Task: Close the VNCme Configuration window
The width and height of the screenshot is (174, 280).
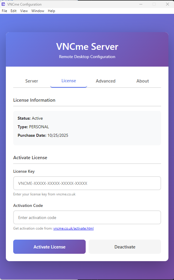Action: (x=167, y=4)
